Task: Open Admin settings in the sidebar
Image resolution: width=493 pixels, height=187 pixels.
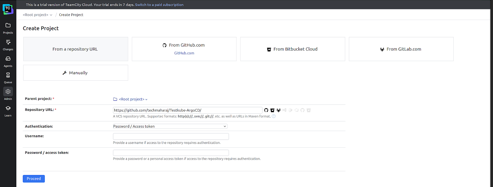Action: pos(8,94)
